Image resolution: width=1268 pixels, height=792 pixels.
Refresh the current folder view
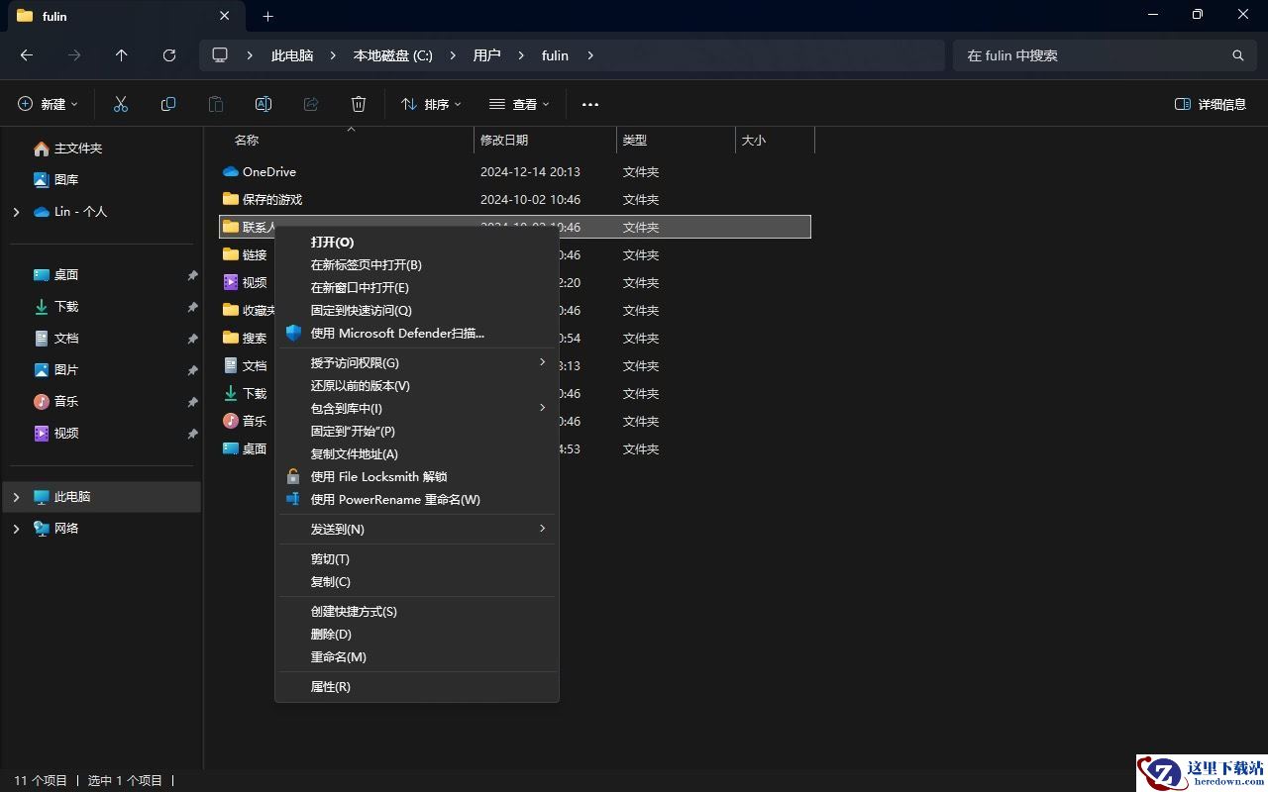(169, 55)
